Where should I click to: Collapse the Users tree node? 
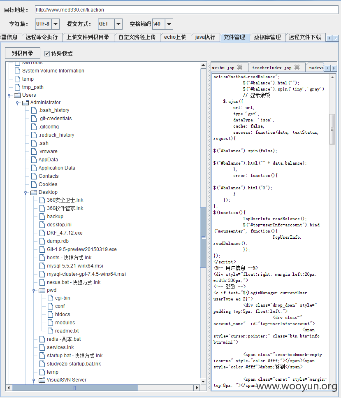(x=9, y=95)
